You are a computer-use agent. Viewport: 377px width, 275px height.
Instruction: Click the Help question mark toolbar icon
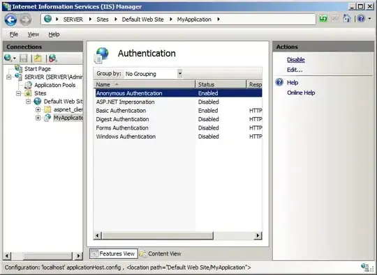point(361,19)
